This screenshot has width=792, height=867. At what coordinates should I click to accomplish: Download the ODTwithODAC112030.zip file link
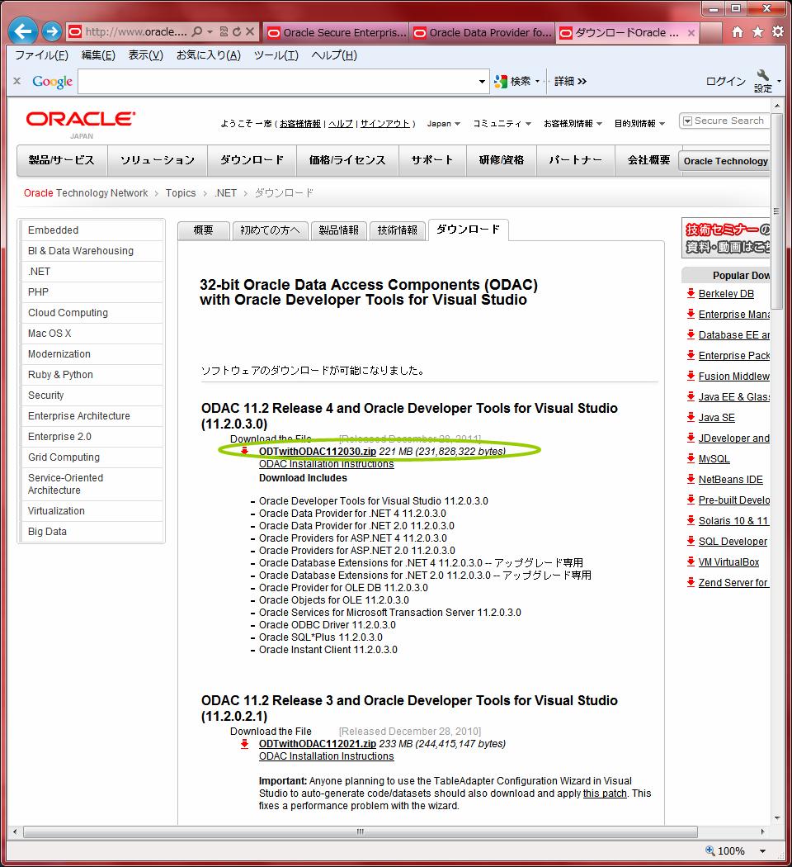(x=317, y=452)
